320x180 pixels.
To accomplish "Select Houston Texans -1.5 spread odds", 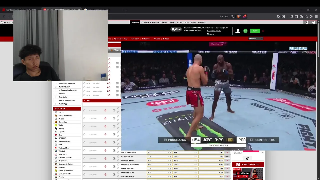I will pyautogui.click(x=159, y=156).
